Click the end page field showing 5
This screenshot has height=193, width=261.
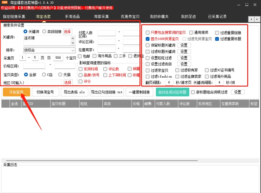[35, 58]
